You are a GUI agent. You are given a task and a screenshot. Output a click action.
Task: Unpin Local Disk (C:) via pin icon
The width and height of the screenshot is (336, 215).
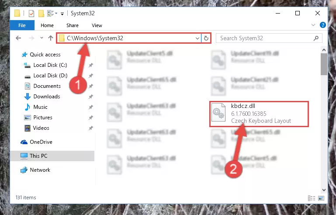click(91, 65)
